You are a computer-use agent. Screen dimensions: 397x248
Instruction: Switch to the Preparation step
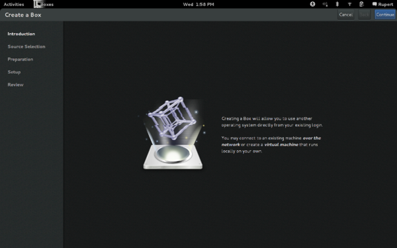pos(21,60)
